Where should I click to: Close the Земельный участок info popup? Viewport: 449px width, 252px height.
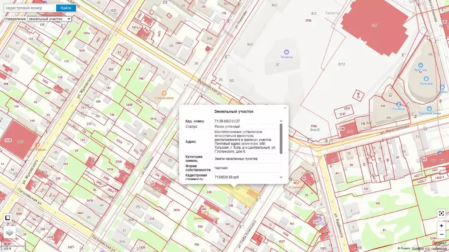[285, 108]
